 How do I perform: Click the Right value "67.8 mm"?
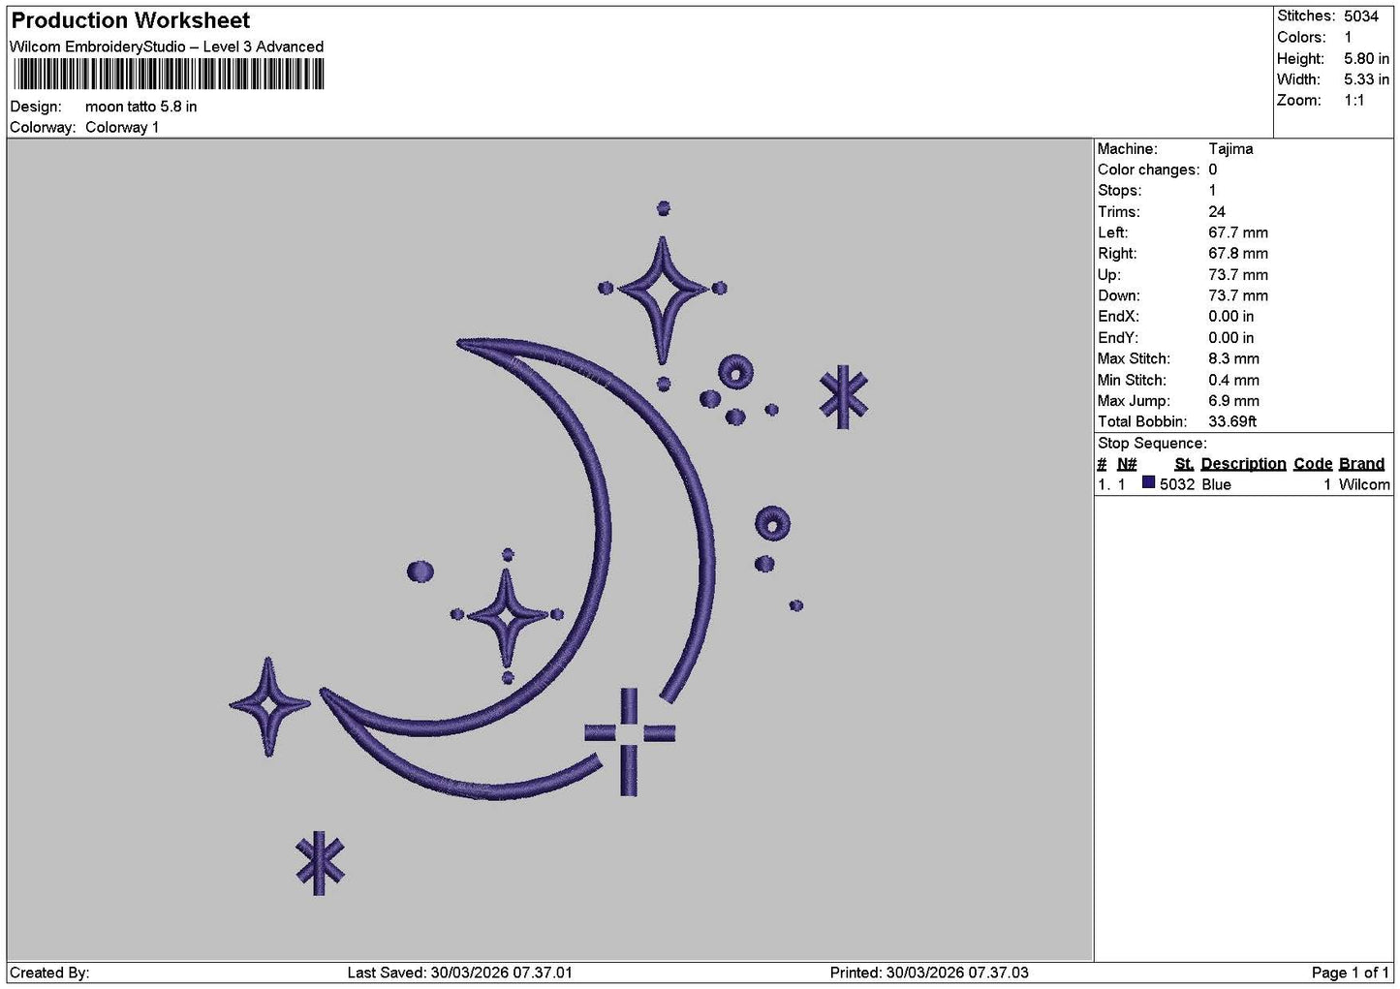(x=1238, y=254)
